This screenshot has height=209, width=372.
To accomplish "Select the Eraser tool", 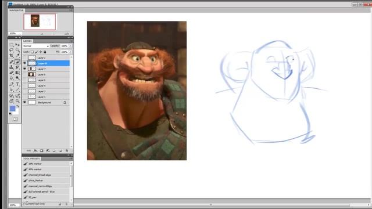I will pyautogui.click(x=12, y=73).
